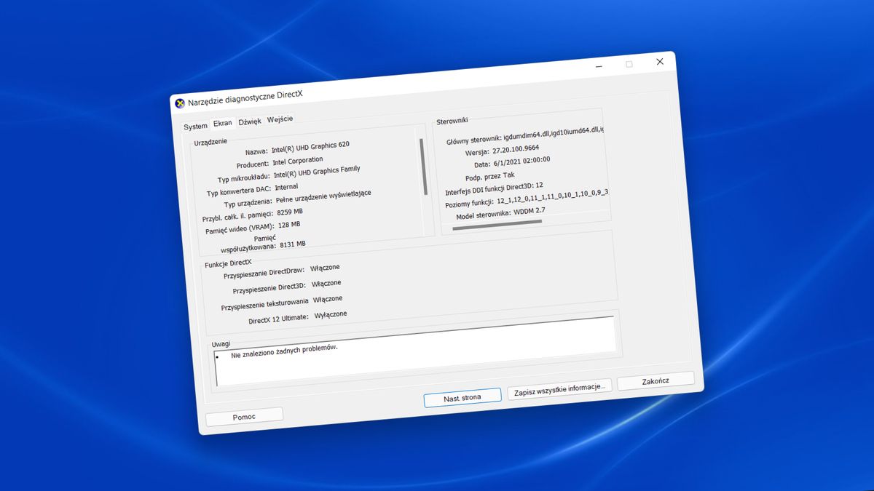Select the Wejście tab
The width and height of the screenshot is (874, 491).
[x=280, y=119]
